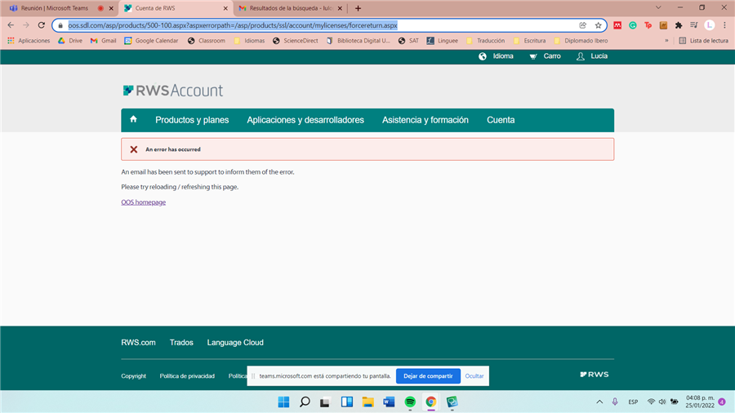Open the Widgets taskbar icon
Image resolution: width=735 pixels, height=413 pixels.
(x=347, y=402)
